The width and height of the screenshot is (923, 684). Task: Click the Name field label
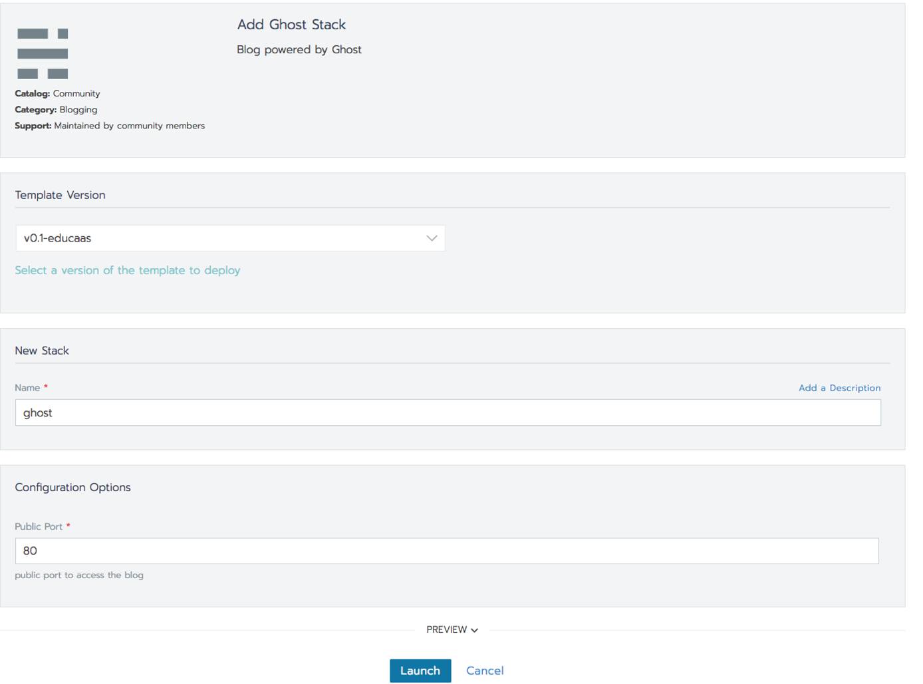27,388
